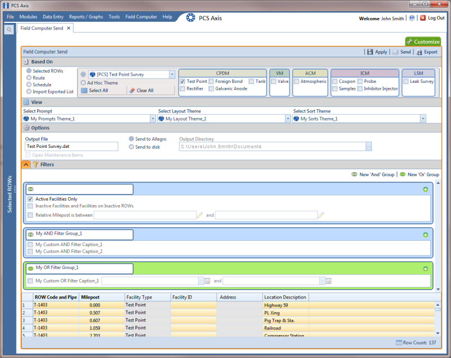Click the group icon of My OR Filter Group_1
Viewport: 451px width, 358px height.
31,268
